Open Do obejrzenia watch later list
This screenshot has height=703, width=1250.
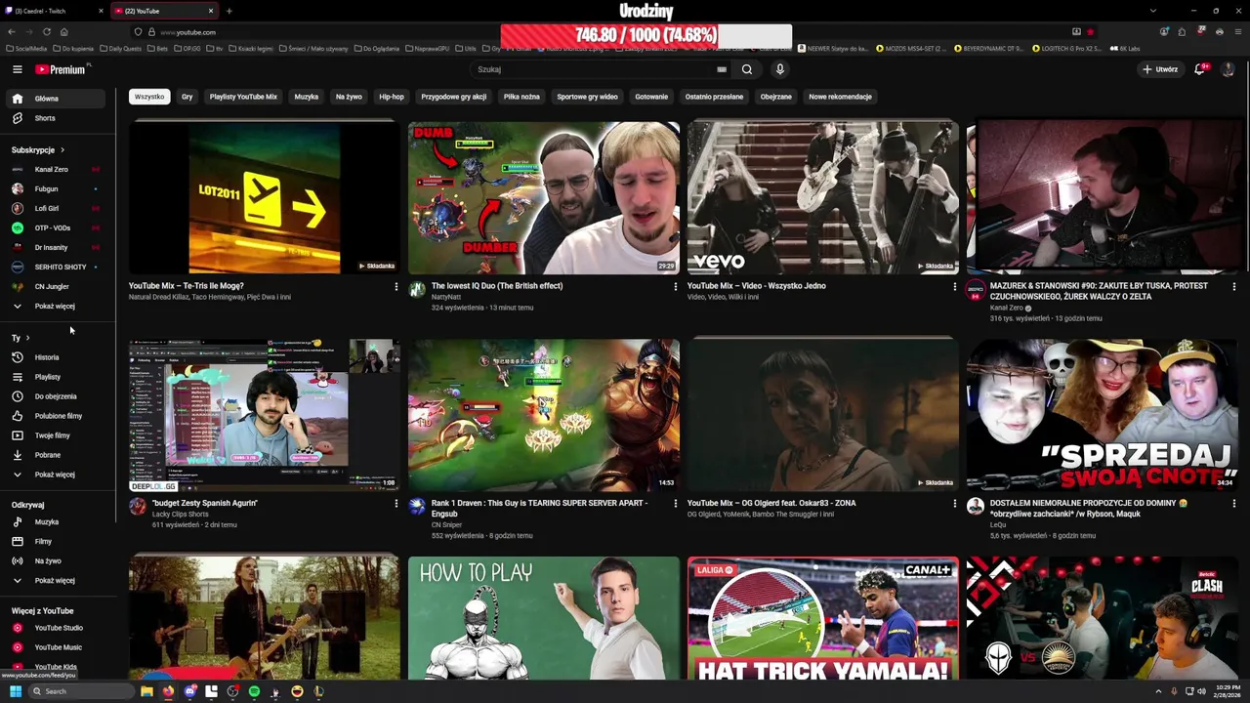[54, 396]
